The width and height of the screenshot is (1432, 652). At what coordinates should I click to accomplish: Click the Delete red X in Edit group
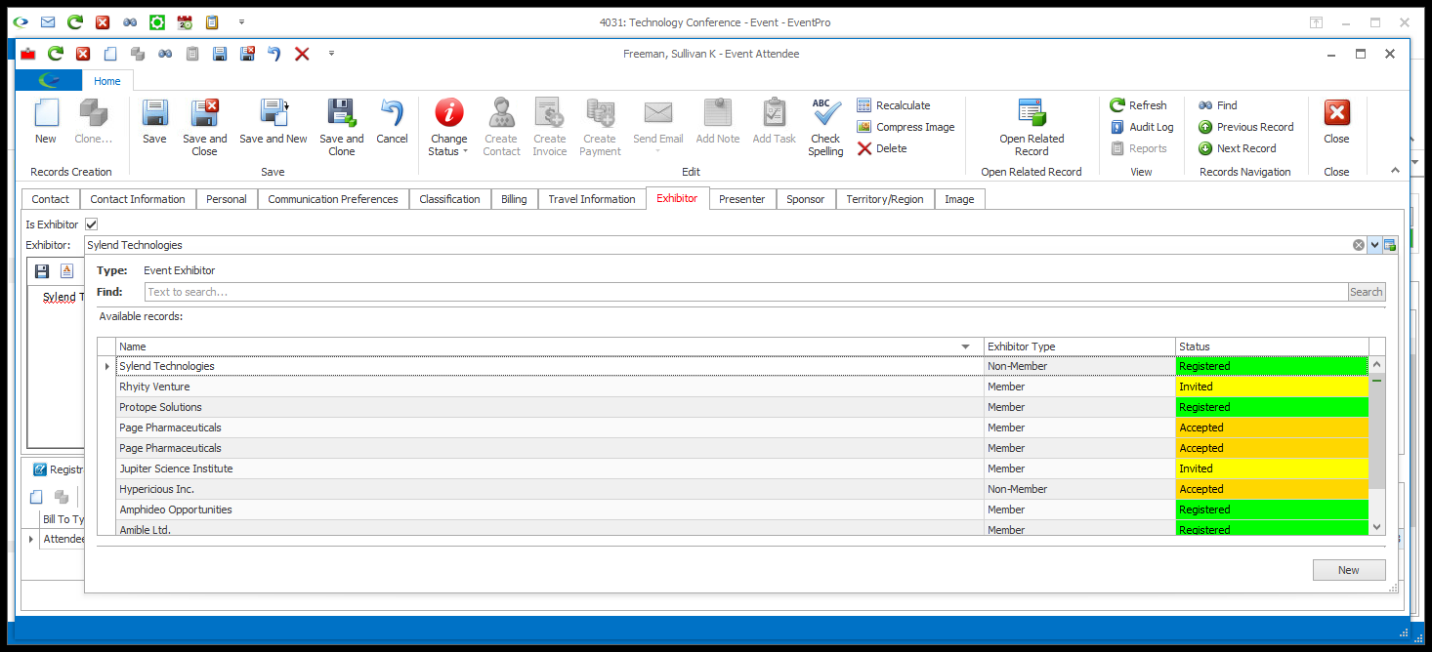pos(864,148)
